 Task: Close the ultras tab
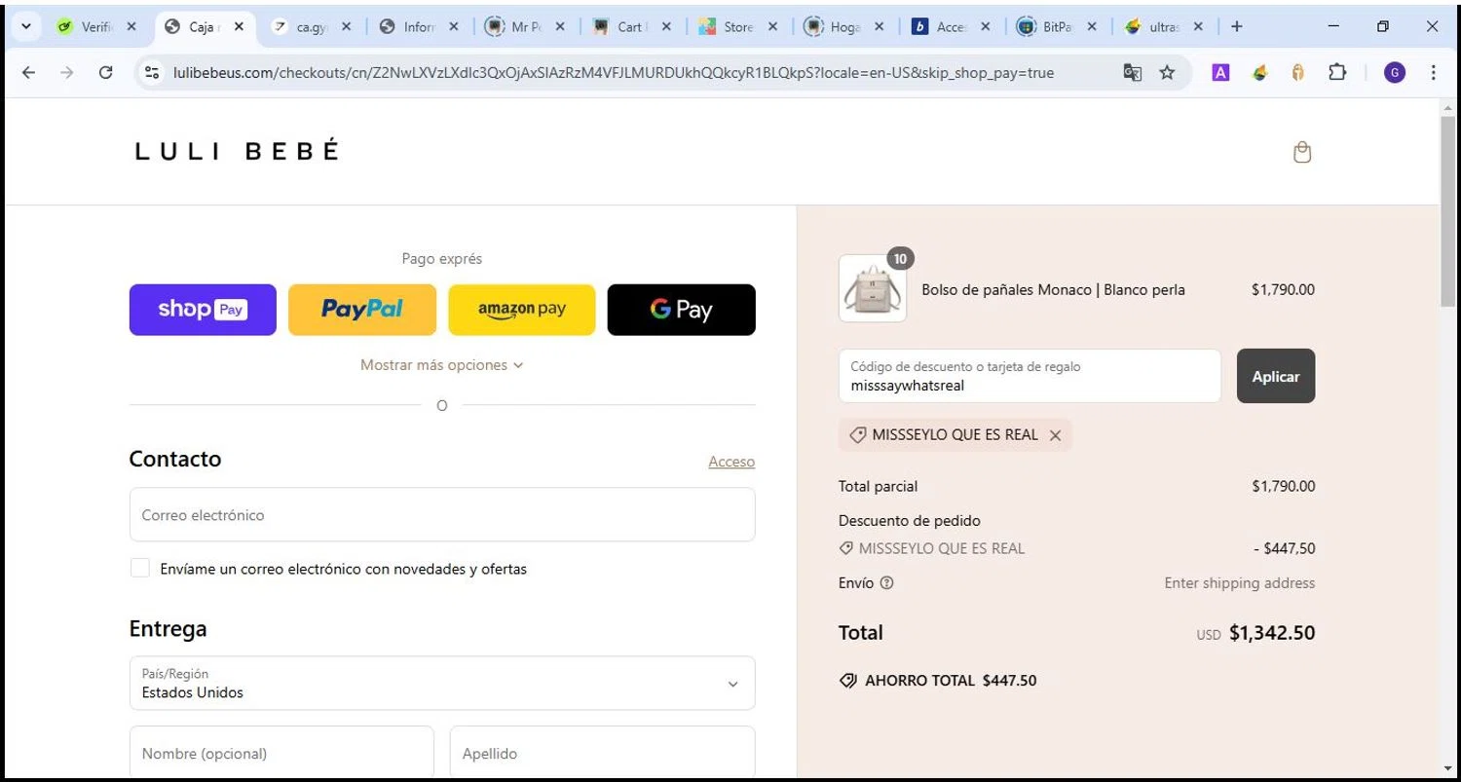coord(1198,26)
